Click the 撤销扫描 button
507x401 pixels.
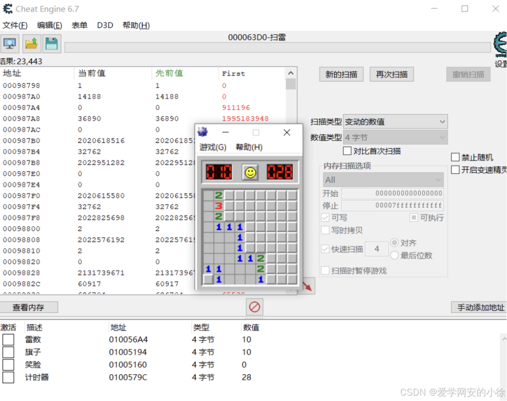point(468,74)
